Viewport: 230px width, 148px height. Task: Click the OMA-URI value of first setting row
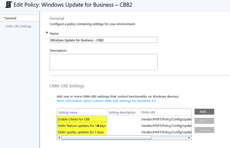[x=166, y=119]
